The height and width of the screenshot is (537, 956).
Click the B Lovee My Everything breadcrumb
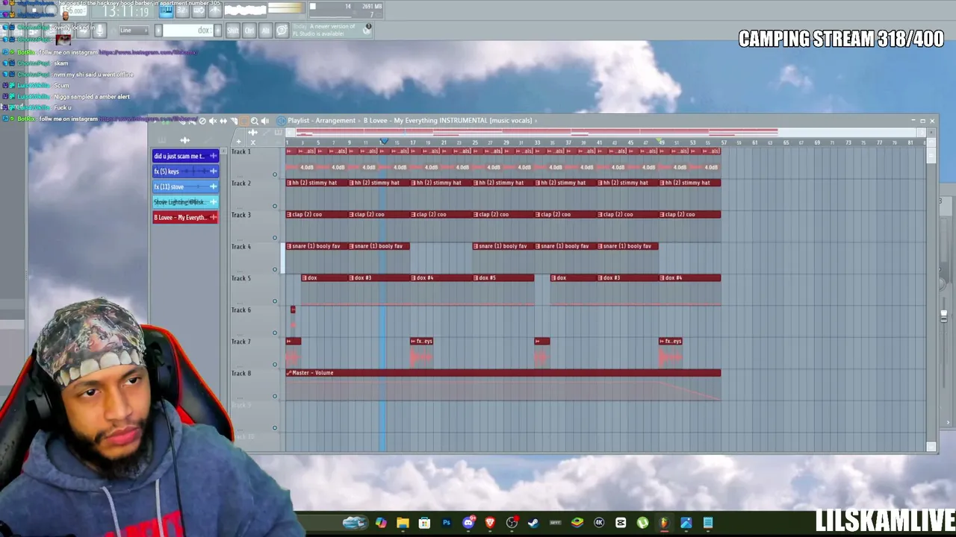(x=447, y=121)
